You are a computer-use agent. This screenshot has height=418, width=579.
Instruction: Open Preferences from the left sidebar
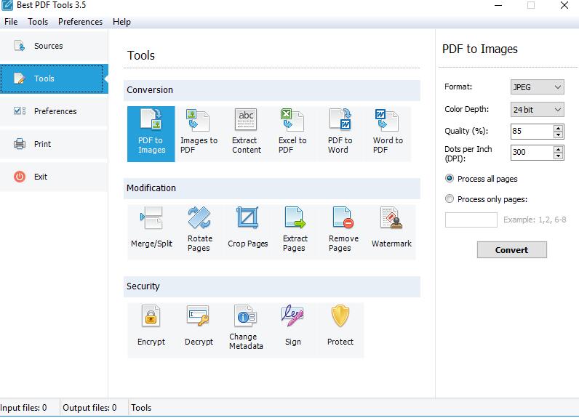pos(54,111)
